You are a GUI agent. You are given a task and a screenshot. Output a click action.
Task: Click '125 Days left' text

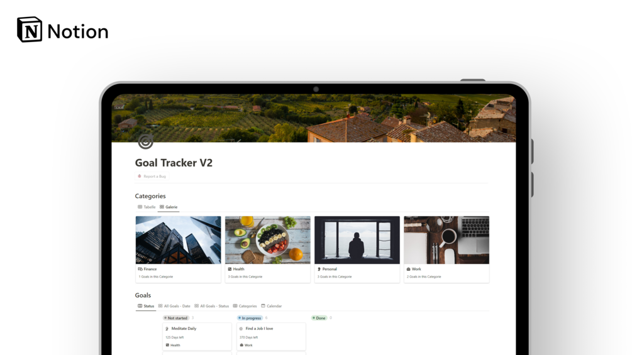pyautogui.click(x=175, y=337)
